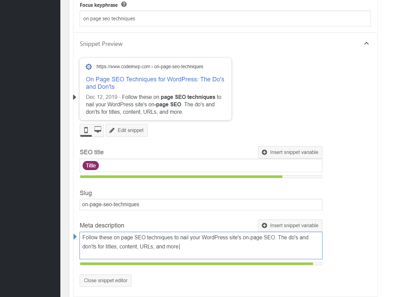
Task: Select the purple Title variable pill
Action: (90, 165)
